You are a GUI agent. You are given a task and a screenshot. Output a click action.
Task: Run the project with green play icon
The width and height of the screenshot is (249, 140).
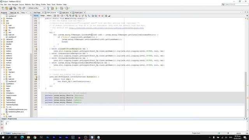(56, 8)
